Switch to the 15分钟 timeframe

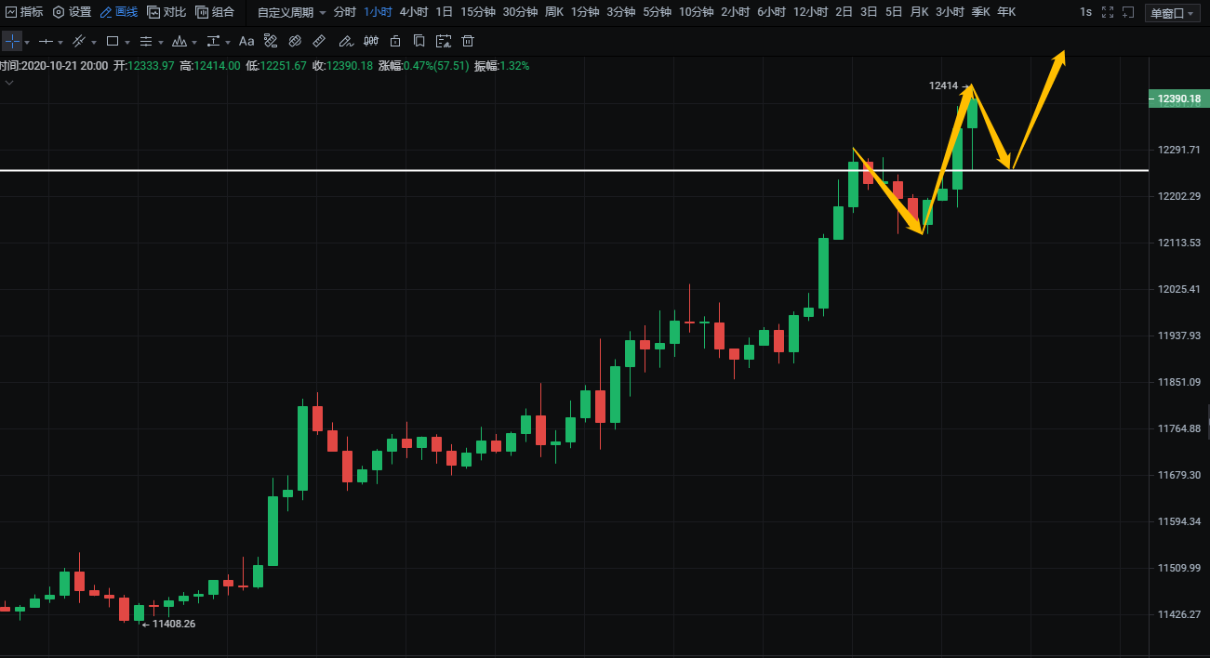point(477,12)
